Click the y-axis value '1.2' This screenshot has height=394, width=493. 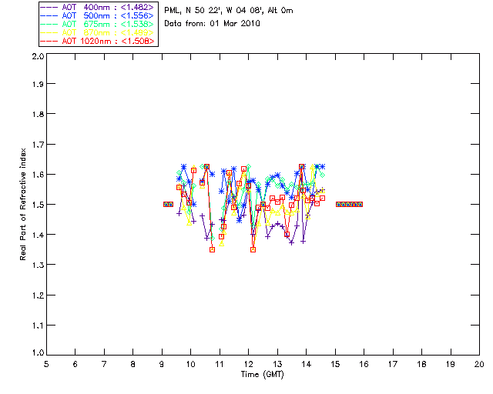[38, 295]
